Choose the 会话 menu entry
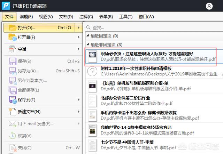Image resolution: width=223 pixels, height=154 pixels. click(43, 49)
